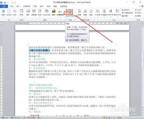
Task: Insert a page break (分页)
Action: (x=14, y=13)
